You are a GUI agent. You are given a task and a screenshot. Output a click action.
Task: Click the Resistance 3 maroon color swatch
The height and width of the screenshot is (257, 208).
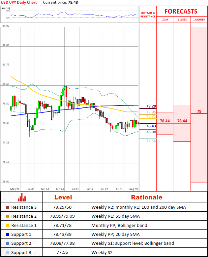[x=8, y=207]
